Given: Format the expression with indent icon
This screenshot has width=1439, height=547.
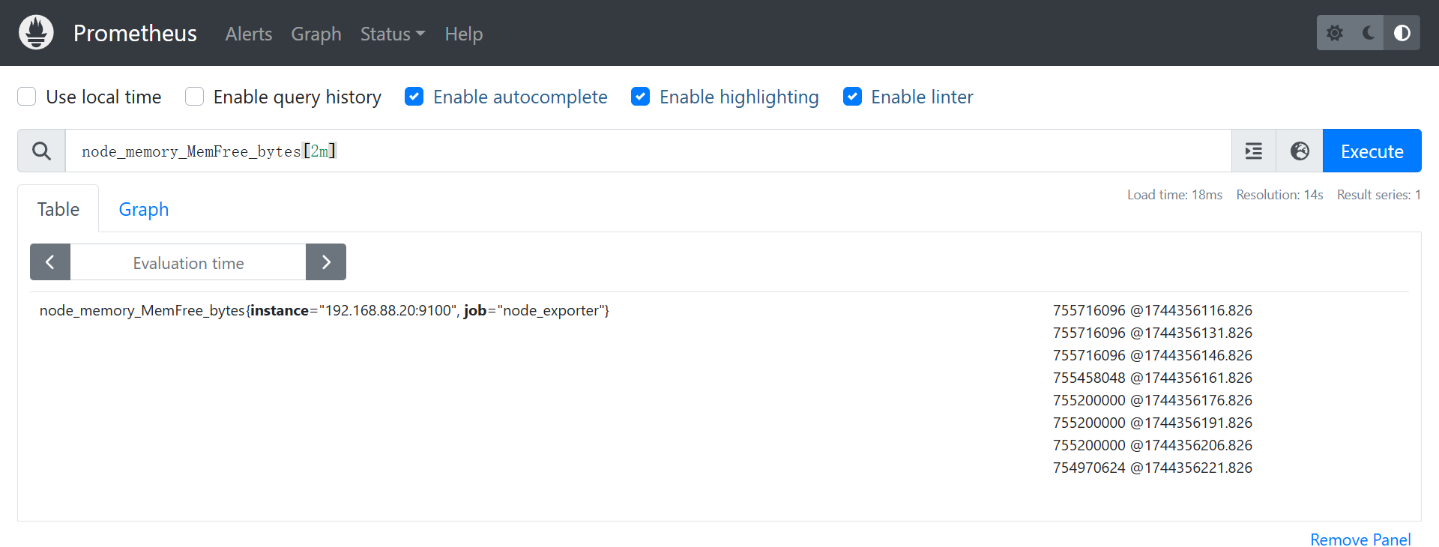Looking at the screenshot, I should coord(1254,151).
